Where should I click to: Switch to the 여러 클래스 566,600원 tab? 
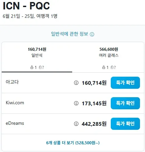tap(108, 57)
